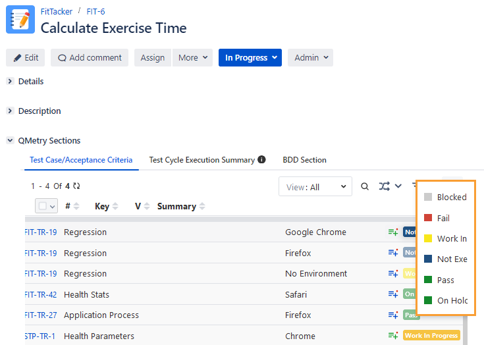The height and width of the screenshot is (345, 484).
Task: Click add-execution icon in Application Process row
Action: pyautogui.click(x=393, y=315)
